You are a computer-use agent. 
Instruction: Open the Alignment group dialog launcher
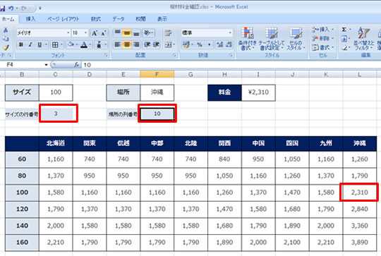pos(174,56)
